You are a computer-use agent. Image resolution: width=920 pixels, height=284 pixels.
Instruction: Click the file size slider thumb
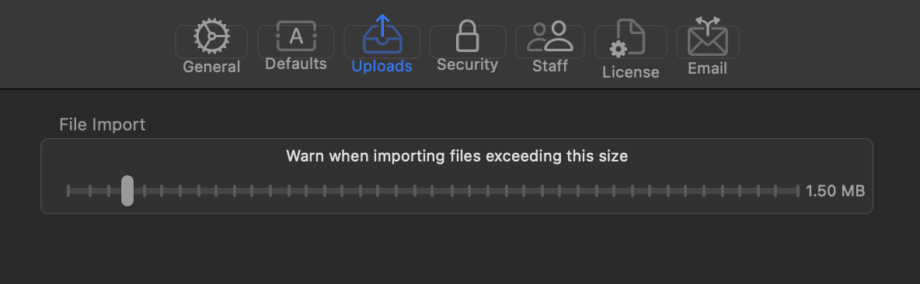tap(127, 191)
